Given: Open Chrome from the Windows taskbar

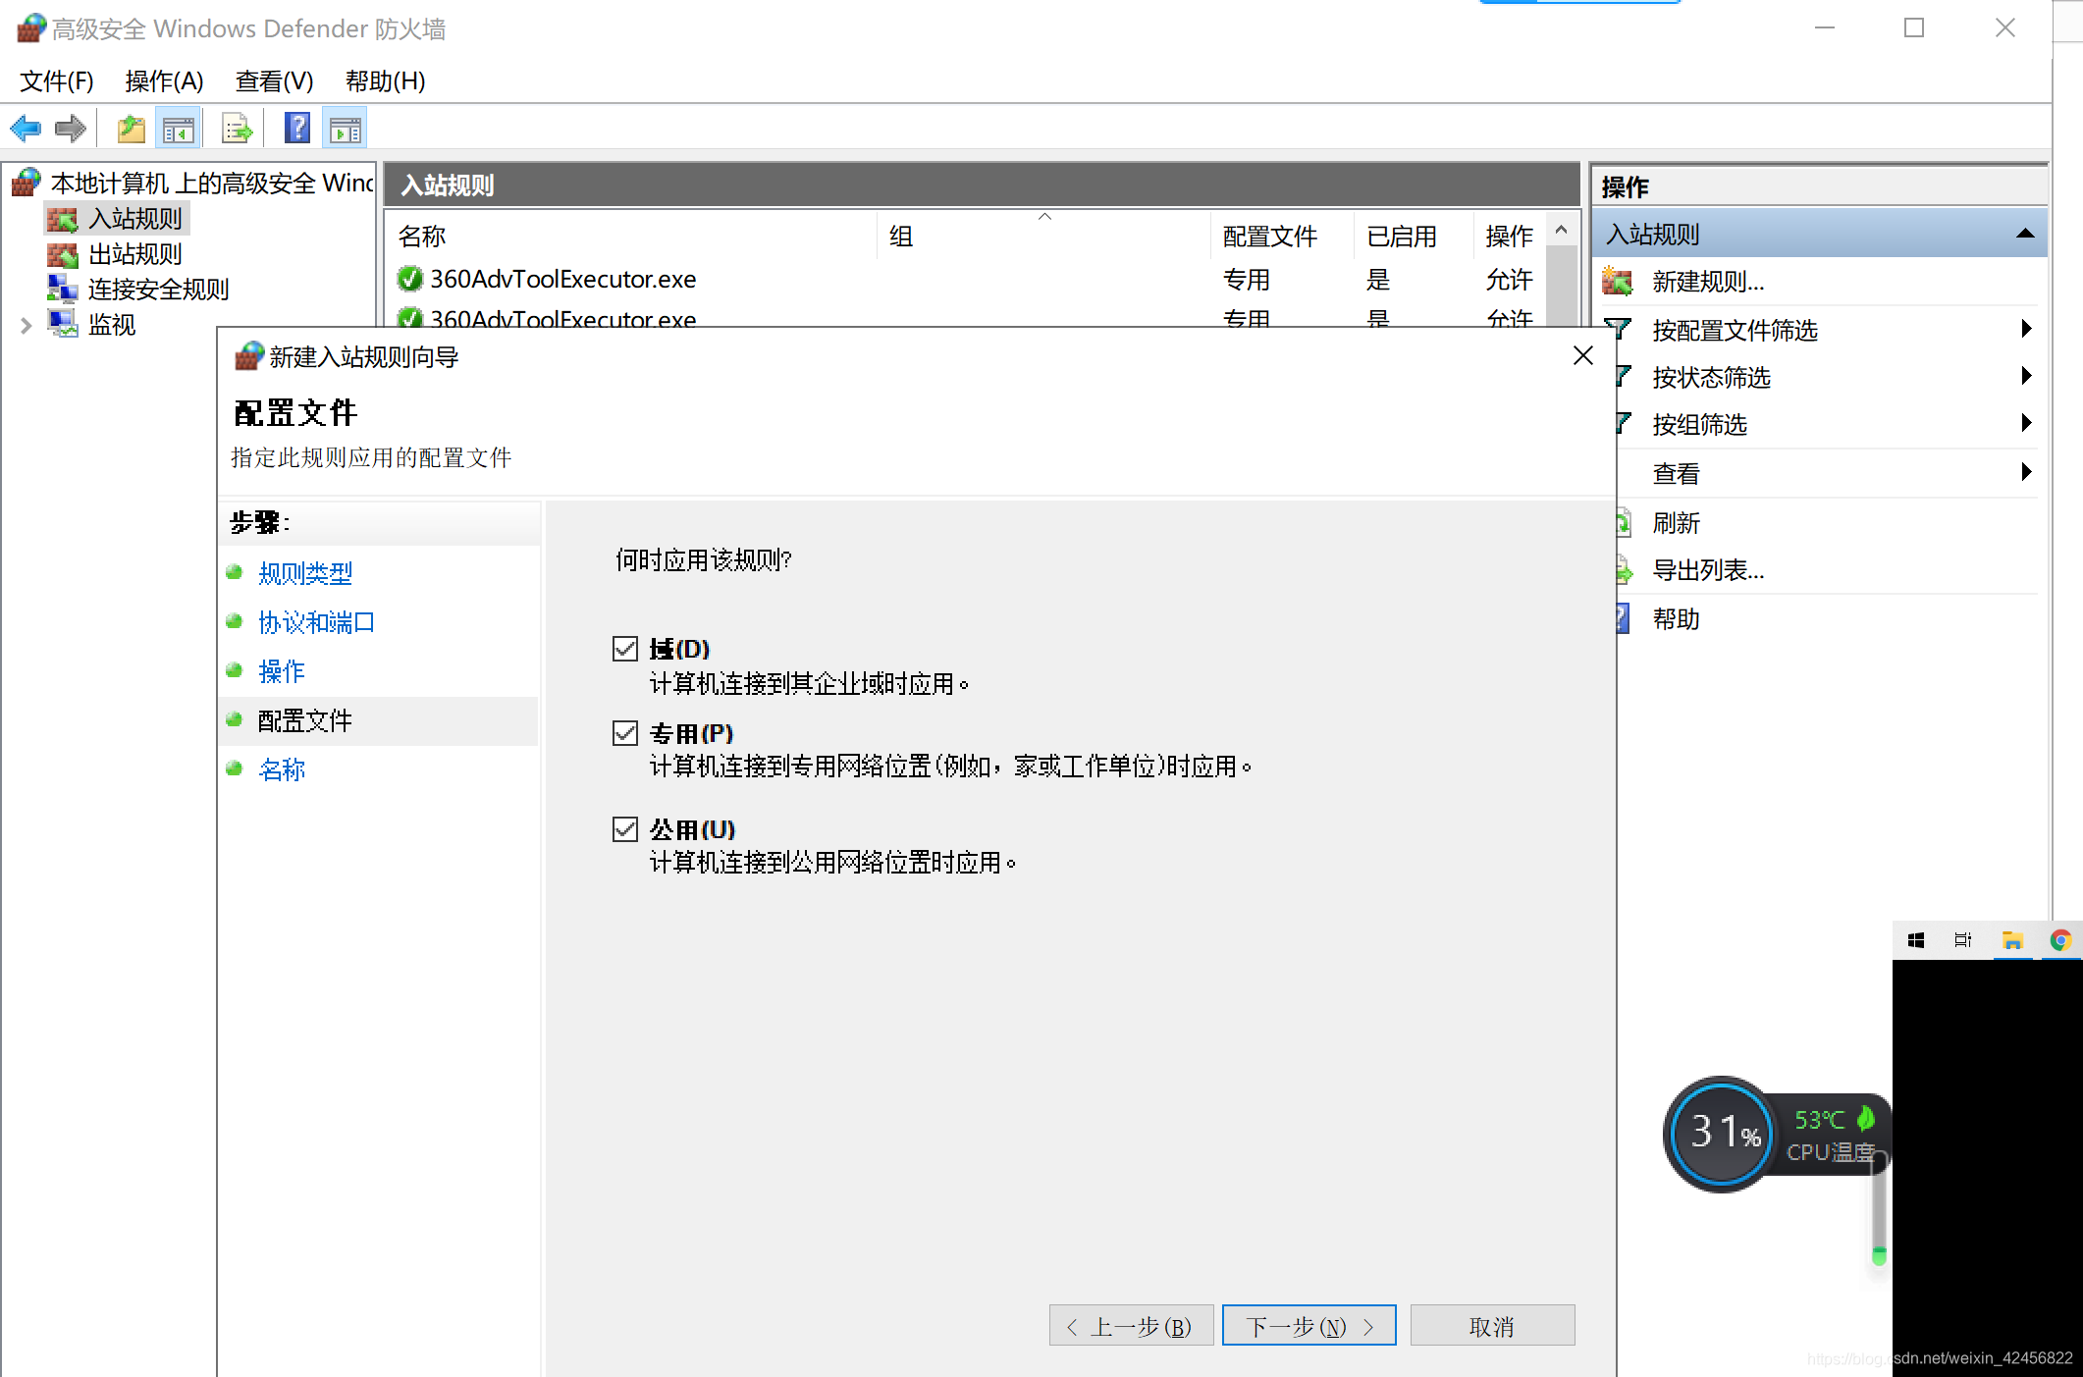Looking at the screenshot, I should [2059, 940].
